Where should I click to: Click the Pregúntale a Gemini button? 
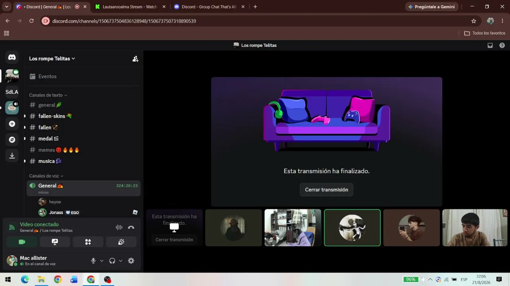point(432,7)
